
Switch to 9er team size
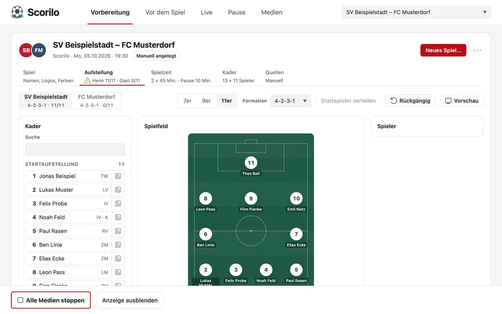click(206, 101)
